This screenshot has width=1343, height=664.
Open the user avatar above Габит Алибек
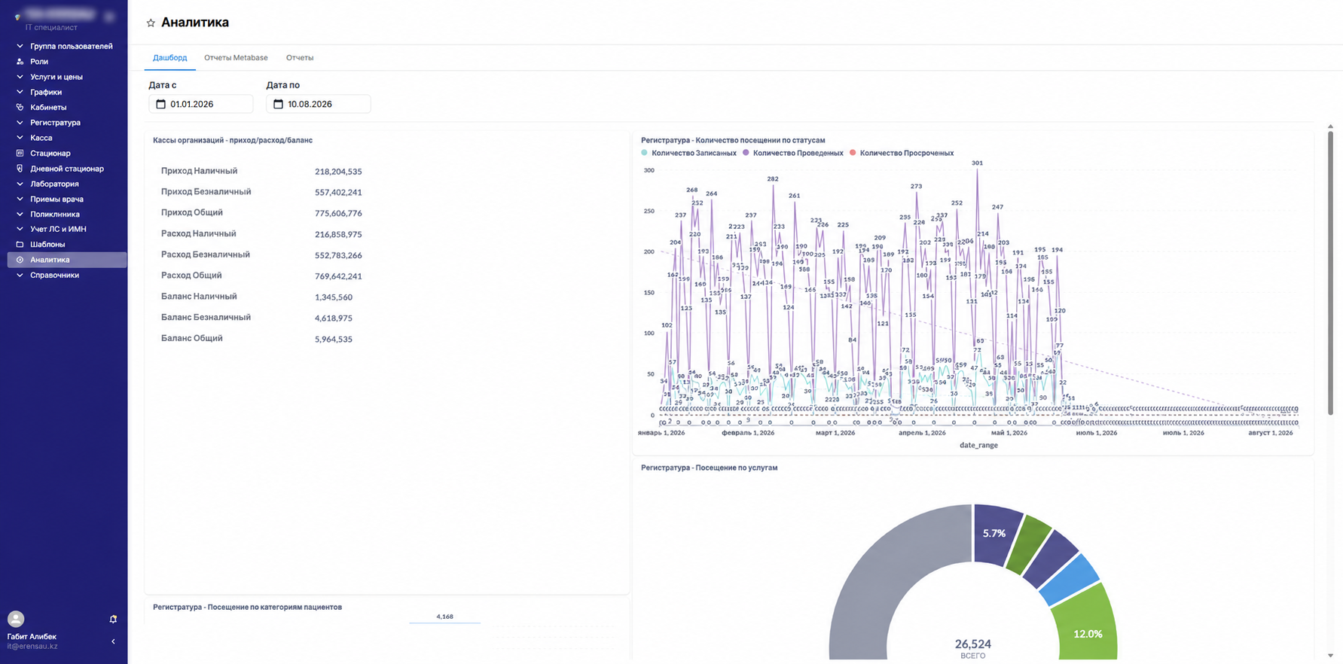point(16,619)
